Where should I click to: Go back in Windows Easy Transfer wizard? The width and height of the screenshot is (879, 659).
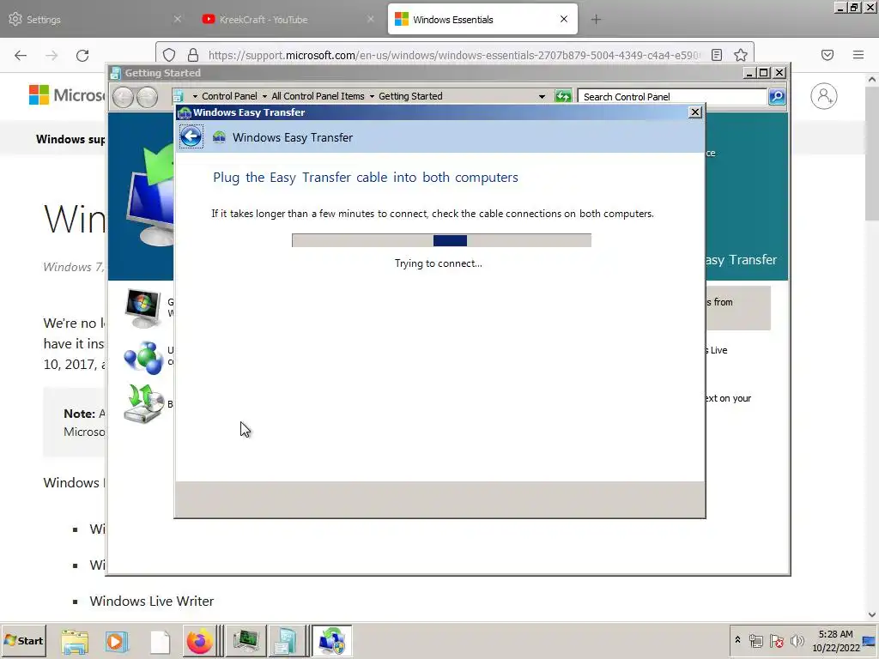point(191,136)
